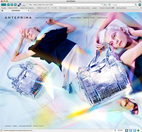Expand the bookmarks toolbar overflow chevron

(141, 8)
